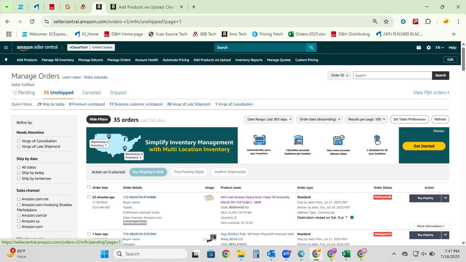Switch to the Pending orders tab
This screenshot has width=466, height=262.
[23, 92]
